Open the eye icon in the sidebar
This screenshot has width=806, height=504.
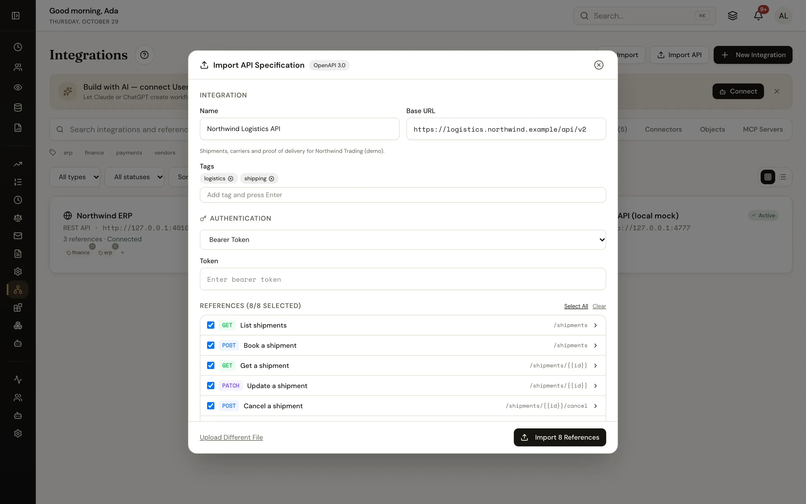pos(18,87)
